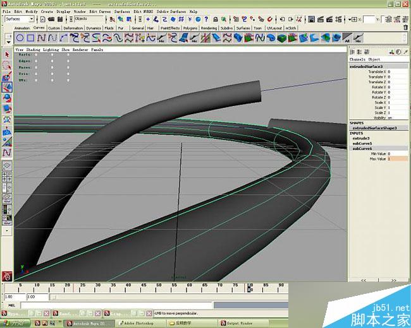Activate the Lasso select tool

[x=7, y=65]
